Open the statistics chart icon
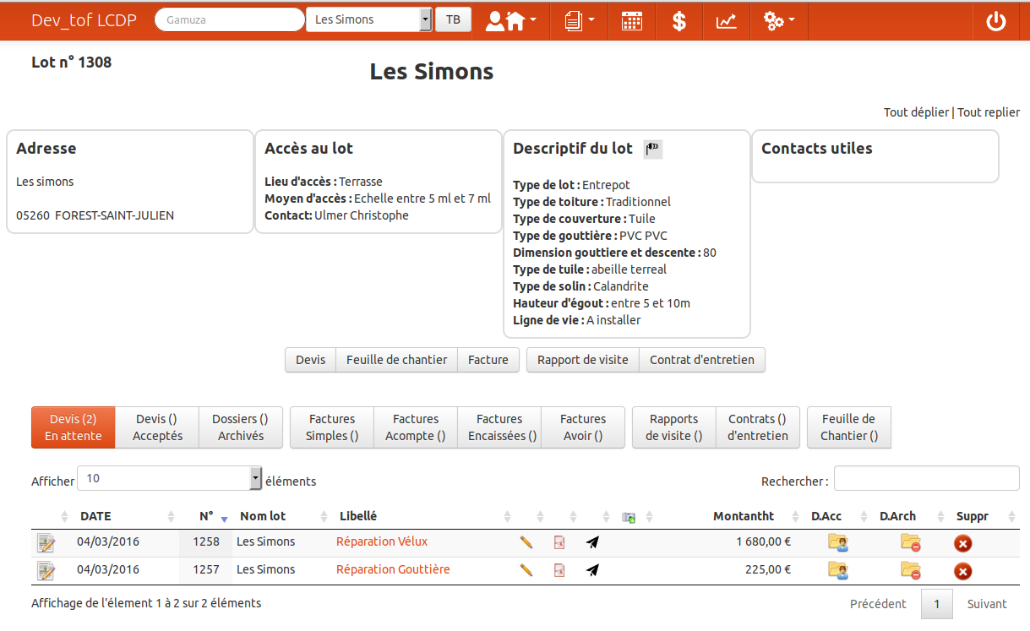Viewport: 1030px width, 631px height. pos(726,21)
